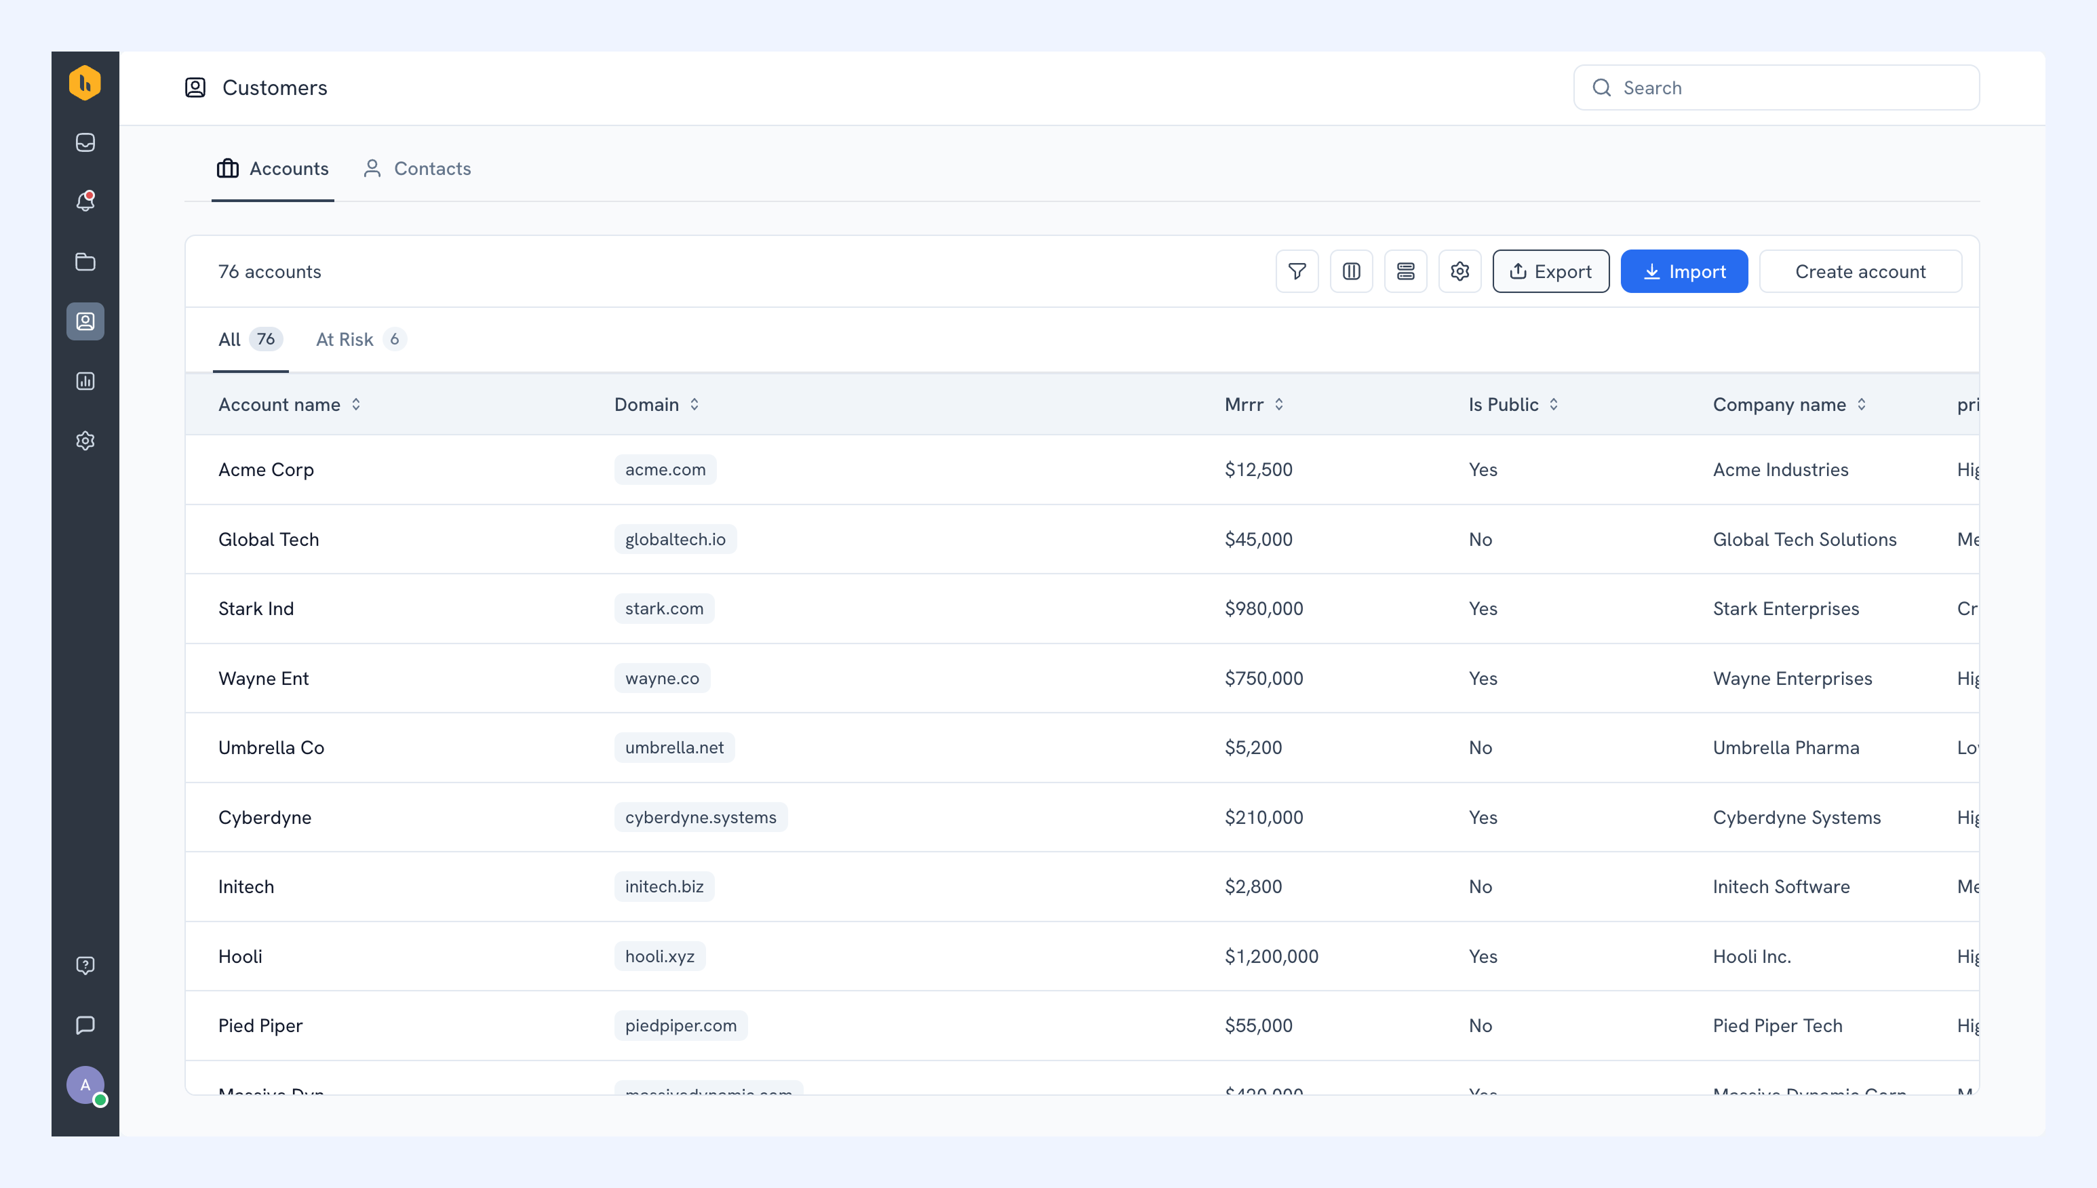
Task: Open the folder icon in sidebar
Action: [x=85, y=262]
